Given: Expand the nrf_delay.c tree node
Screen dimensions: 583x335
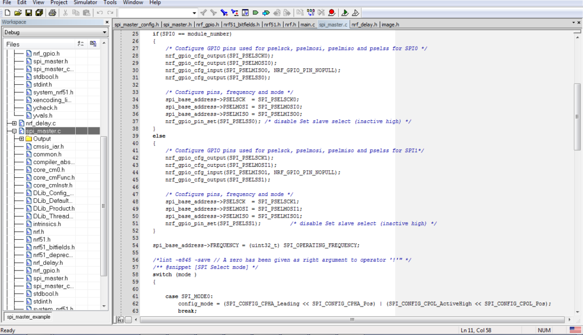Looking at the screenshot, I should tap(14, 123).
